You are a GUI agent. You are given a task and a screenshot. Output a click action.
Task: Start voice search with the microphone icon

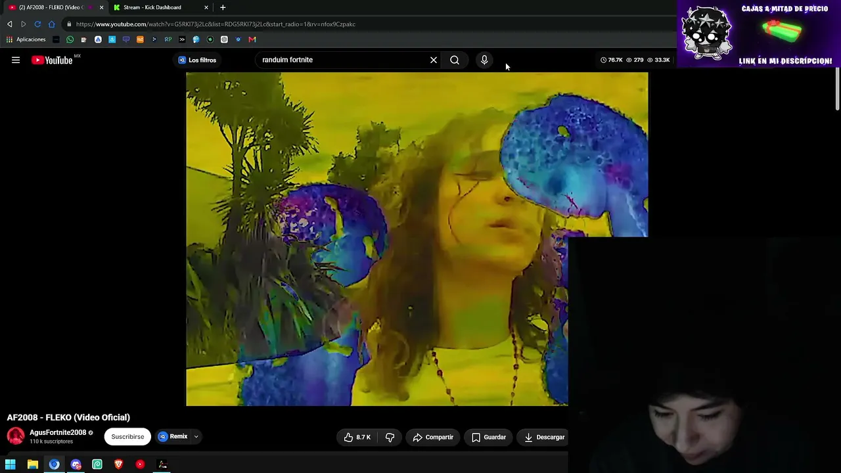(x=484, y=60)
